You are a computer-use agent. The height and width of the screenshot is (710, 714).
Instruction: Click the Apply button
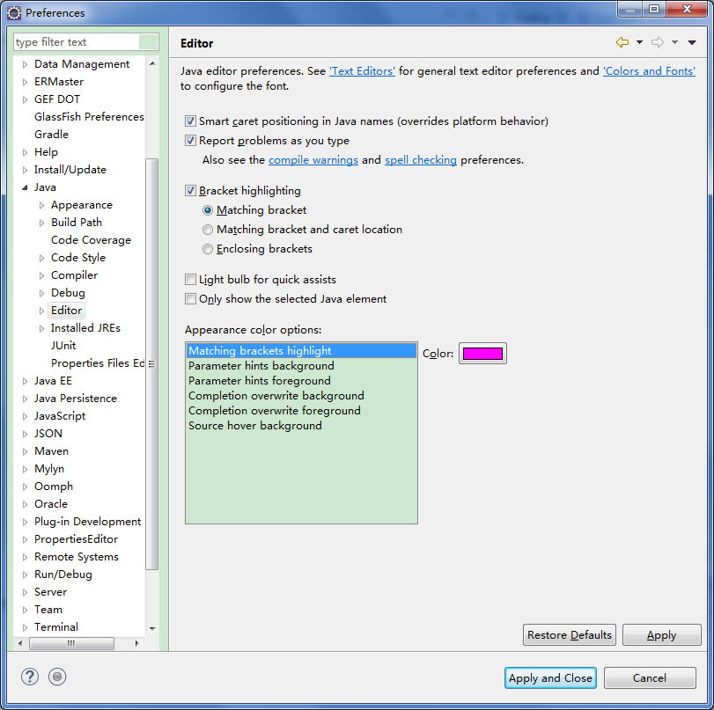coord(662,635)
